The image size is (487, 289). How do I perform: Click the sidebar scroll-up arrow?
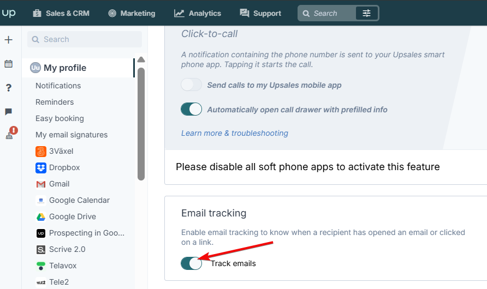tap(141, 59)
